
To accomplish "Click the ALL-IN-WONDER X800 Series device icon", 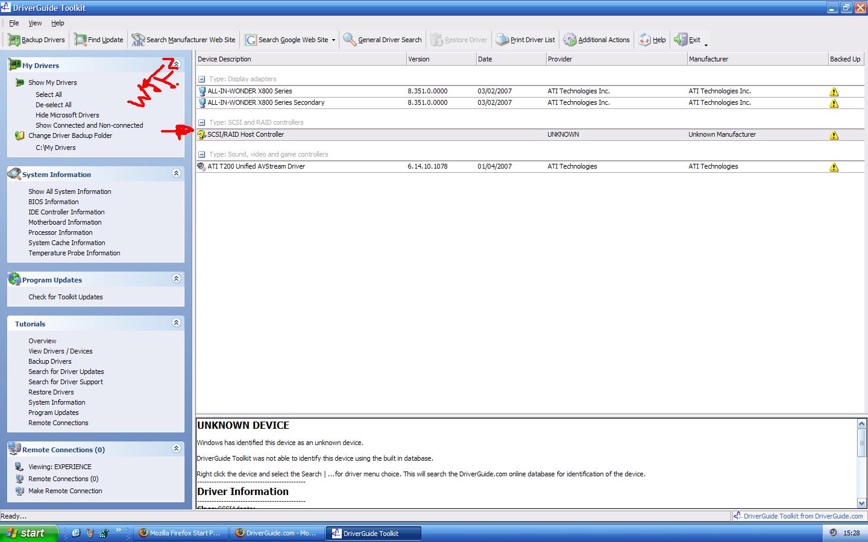I will click(202, 92).
